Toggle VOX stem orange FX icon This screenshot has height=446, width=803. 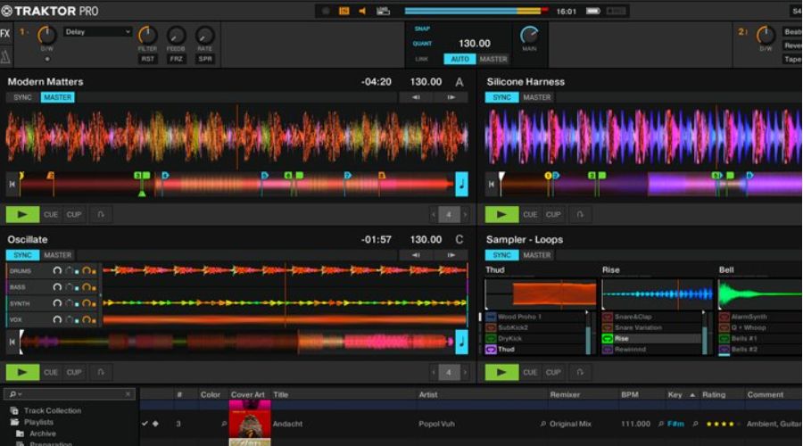87,320
